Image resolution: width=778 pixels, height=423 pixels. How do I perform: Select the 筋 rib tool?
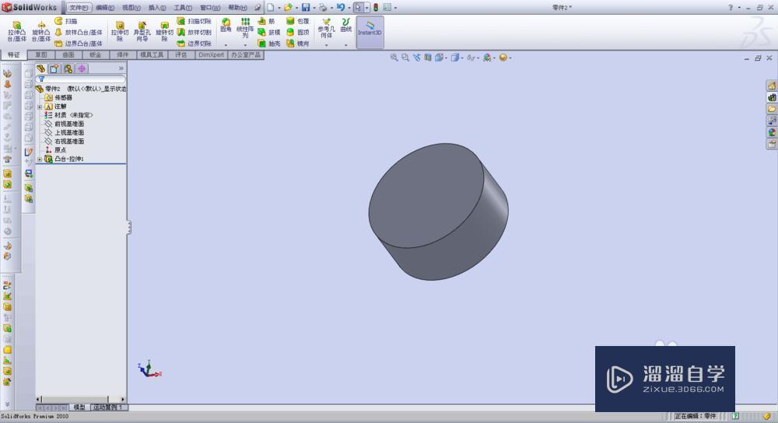pyautogui.click(x=266, y=21)
